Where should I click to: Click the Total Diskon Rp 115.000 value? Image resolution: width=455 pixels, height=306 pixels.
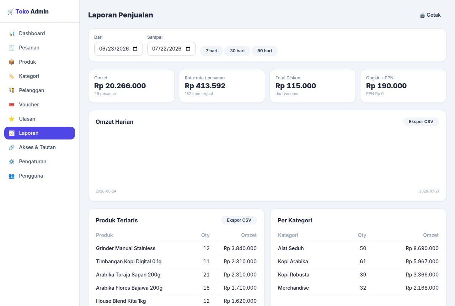point(296,86)
